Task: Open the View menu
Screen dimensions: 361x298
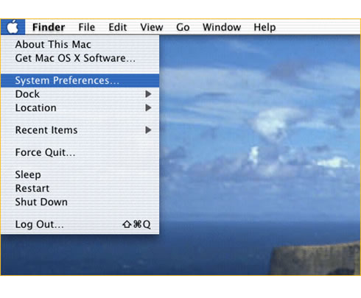Action: [152, 27]
